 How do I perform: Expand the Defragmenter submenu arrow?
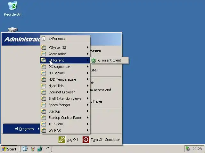[88, 67]
